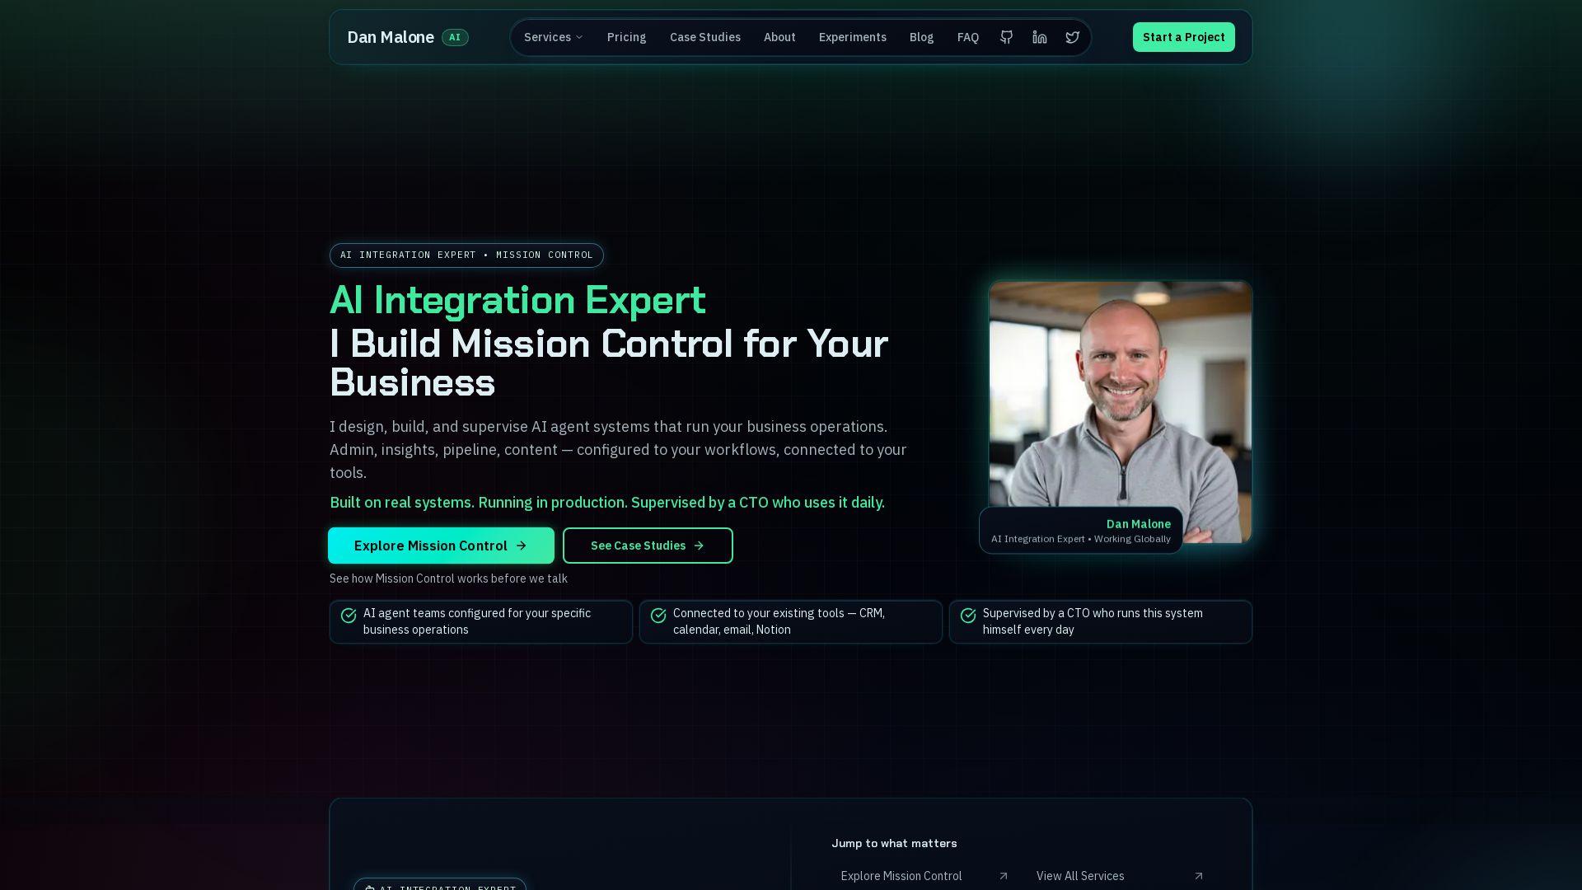Click the See Case Studies outlined button
The width and height of the screenshot is (1582, 890).
tap(648, 546)
